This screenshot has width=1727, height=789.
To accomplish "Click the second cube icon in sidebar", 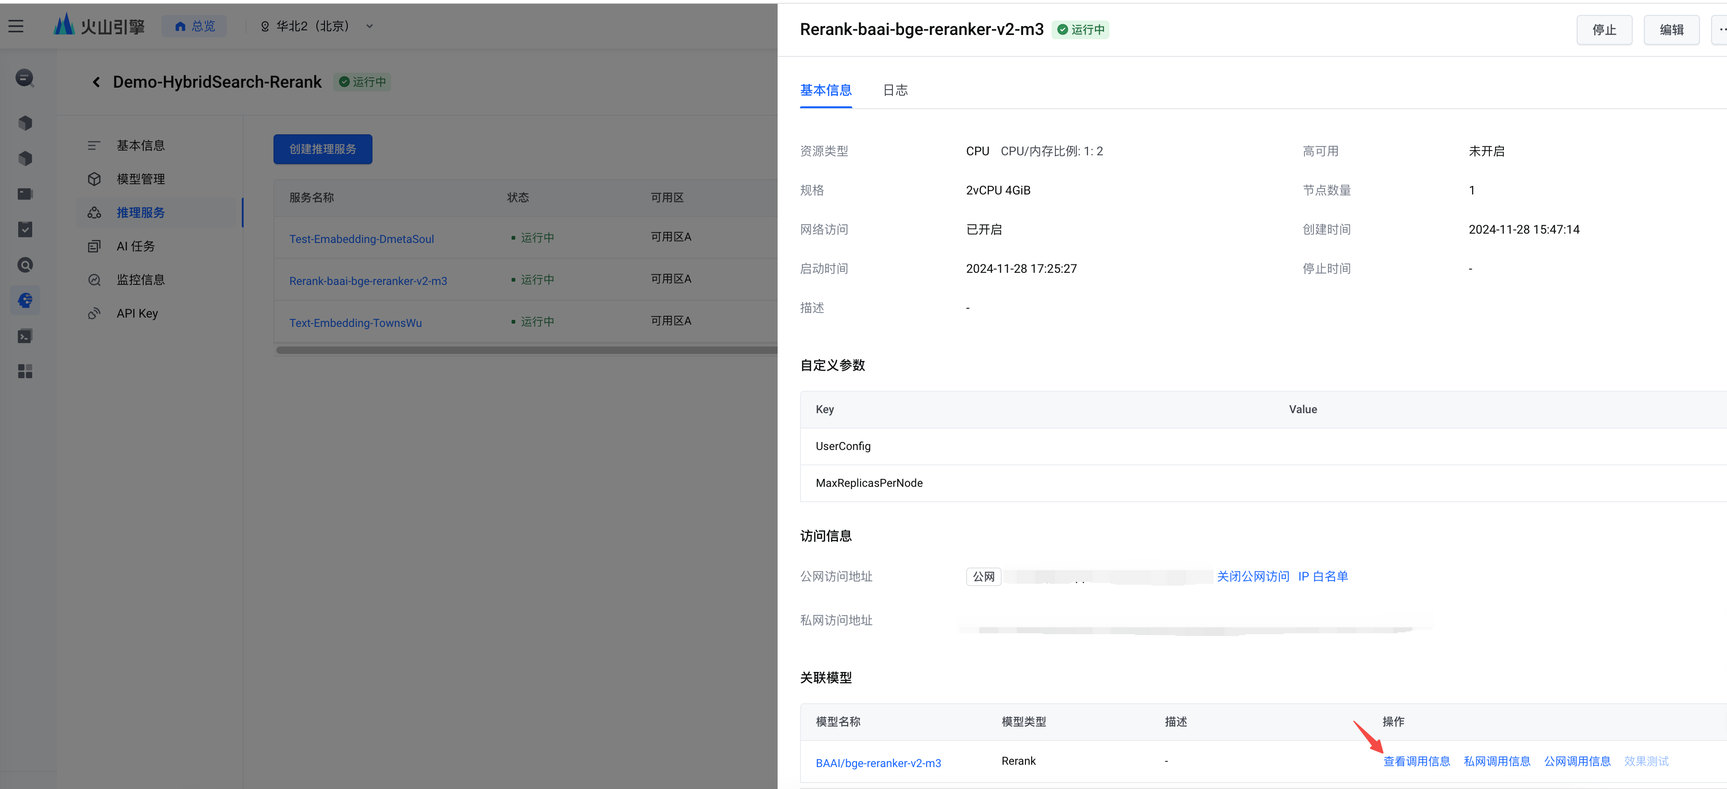I will (25, 158).
